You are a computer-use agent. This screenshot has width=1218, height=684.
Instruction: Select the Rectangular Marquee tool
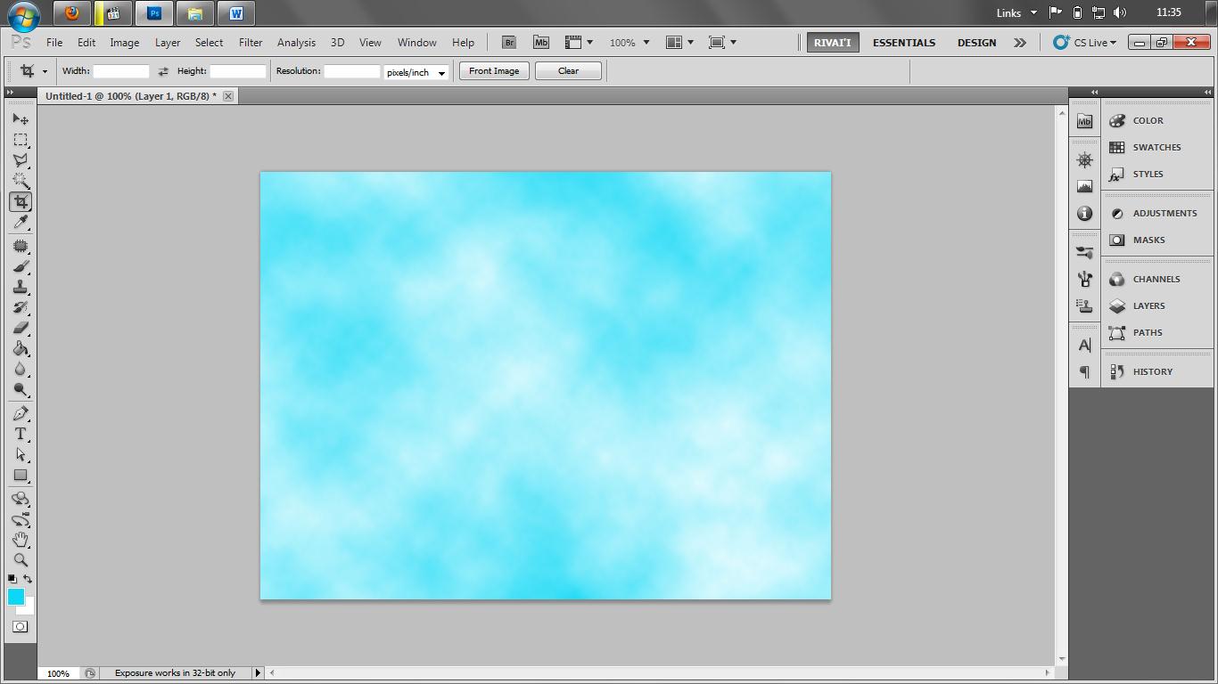[21, 140]
